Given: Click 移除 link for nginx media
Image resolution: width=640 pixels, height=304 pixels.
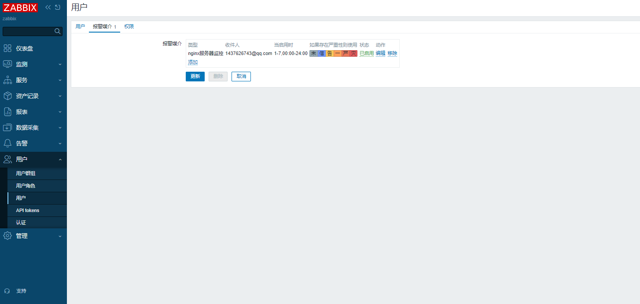Looking at the screenshot, I should (392, 53).
